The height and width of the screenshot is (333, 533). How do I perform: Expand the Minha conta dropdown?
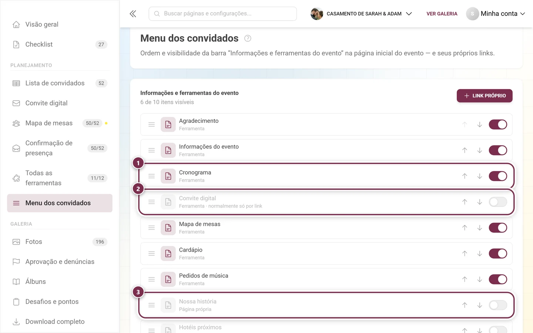click(496, 14)
